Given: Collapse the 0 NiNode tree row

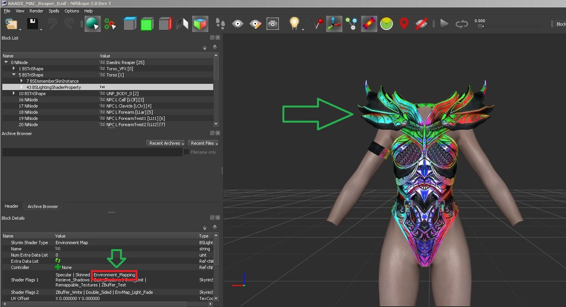Looking at the screenshot, I should pos(6,62).
